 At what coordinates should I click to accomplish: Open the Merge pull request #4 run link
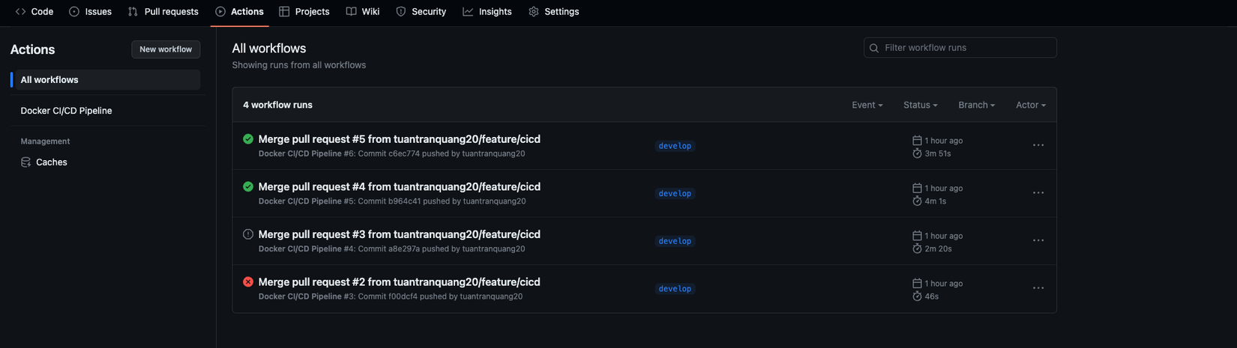pos(399,186)
